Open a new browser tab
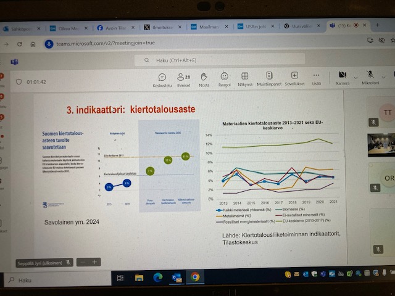395x296 pixels. [377, 26]
